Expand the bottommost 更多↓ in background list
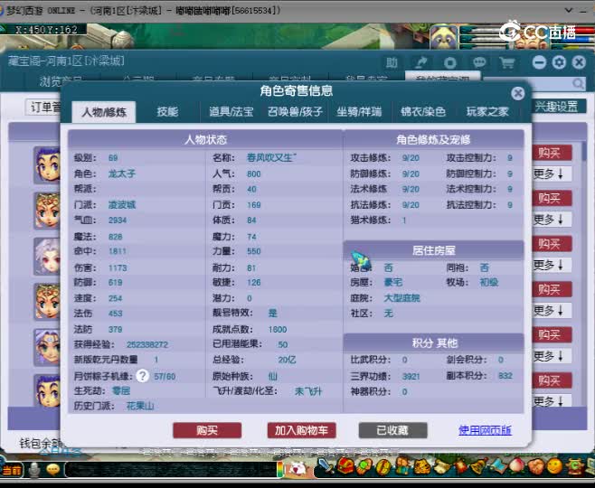 click(551, 401)
